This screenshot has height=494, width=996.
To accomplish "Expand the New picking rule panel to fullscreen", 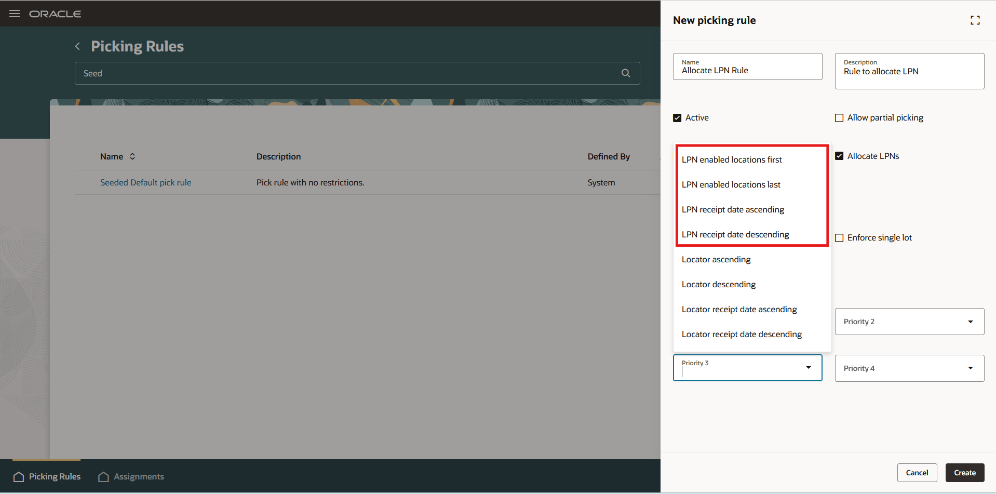I will (x=975, y=20).
